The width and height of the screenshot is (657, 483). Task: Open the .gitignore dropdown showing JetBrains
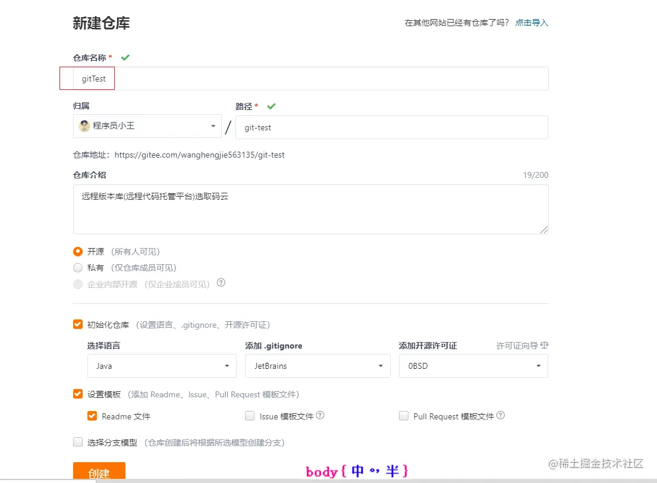[318, 366]
